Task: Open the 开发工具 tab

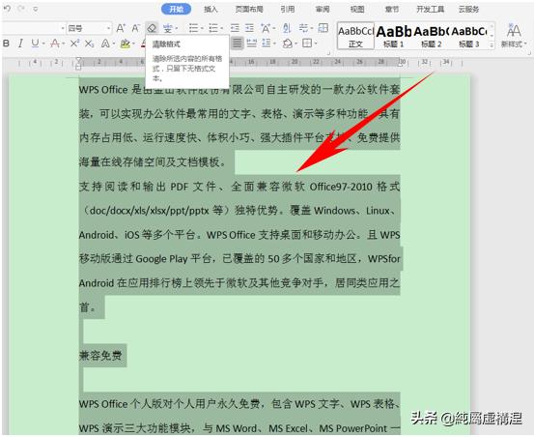Action: pyautogui.click(x=430, y=10)
